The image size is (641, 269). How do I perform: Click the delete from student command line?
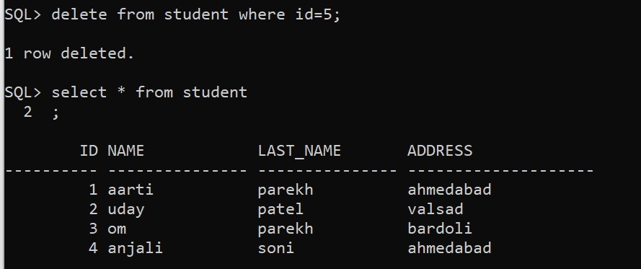pyautogui.click(x=172, y=14)
